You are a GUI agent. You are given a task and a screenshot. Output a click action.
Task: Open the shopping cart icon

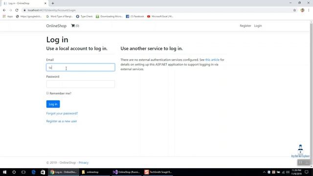pyautogui.click(x=75, y=26)
